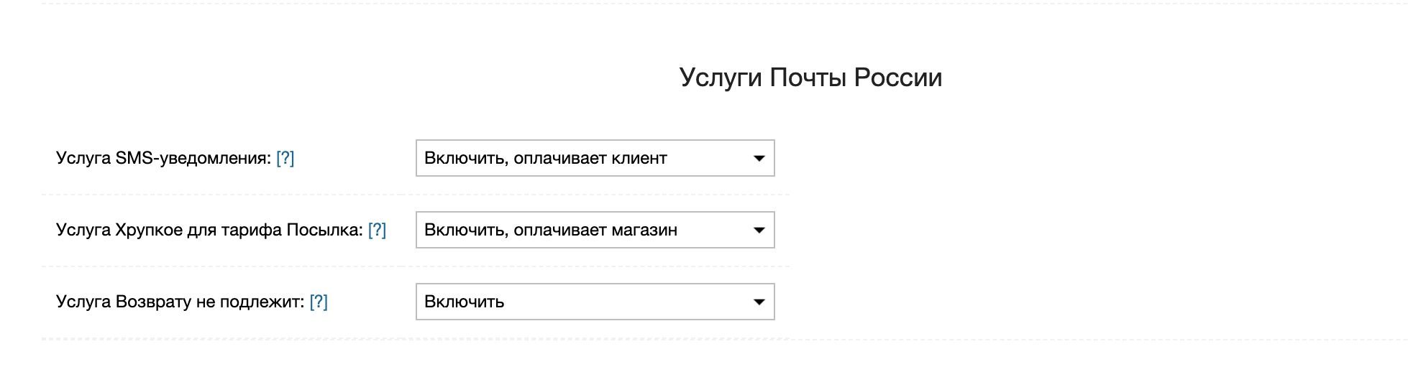Click 'SMS-уведомления' text in first row

pyautogui.click(x=193, y=158)
